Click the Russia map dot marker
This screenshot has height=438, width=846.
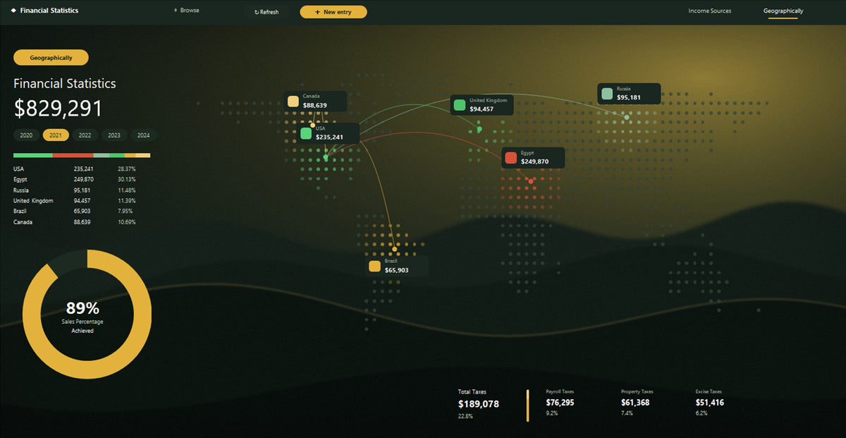pyautogui.click(x=626, y=117)
